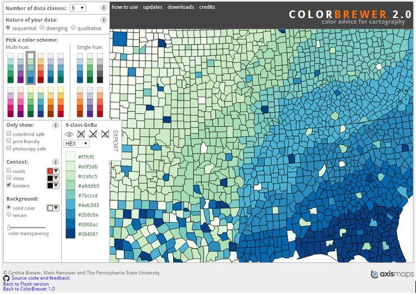416x294 pixels.
Task: Click the #f7fcf0 color swatch
Action: (70, 157)
